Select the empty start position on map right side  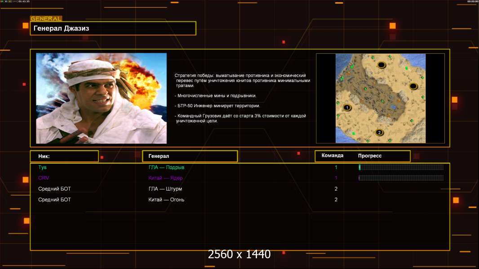[413, 86]
